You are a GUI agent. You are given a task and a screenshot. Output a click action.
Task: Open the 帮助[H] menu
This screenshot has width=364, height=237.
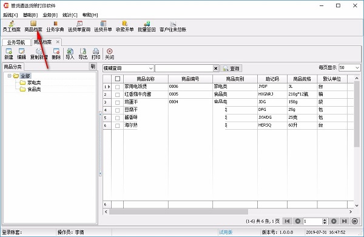90,15
